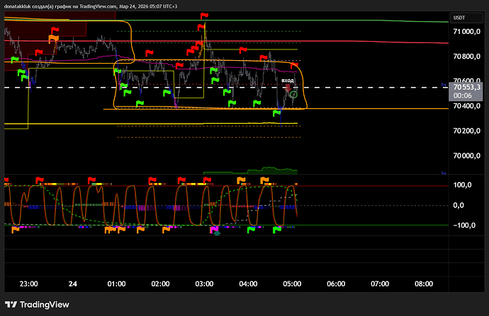Click the 71000,0 price scale label
This screenshot has height=316, width=489.
point(468,32)
